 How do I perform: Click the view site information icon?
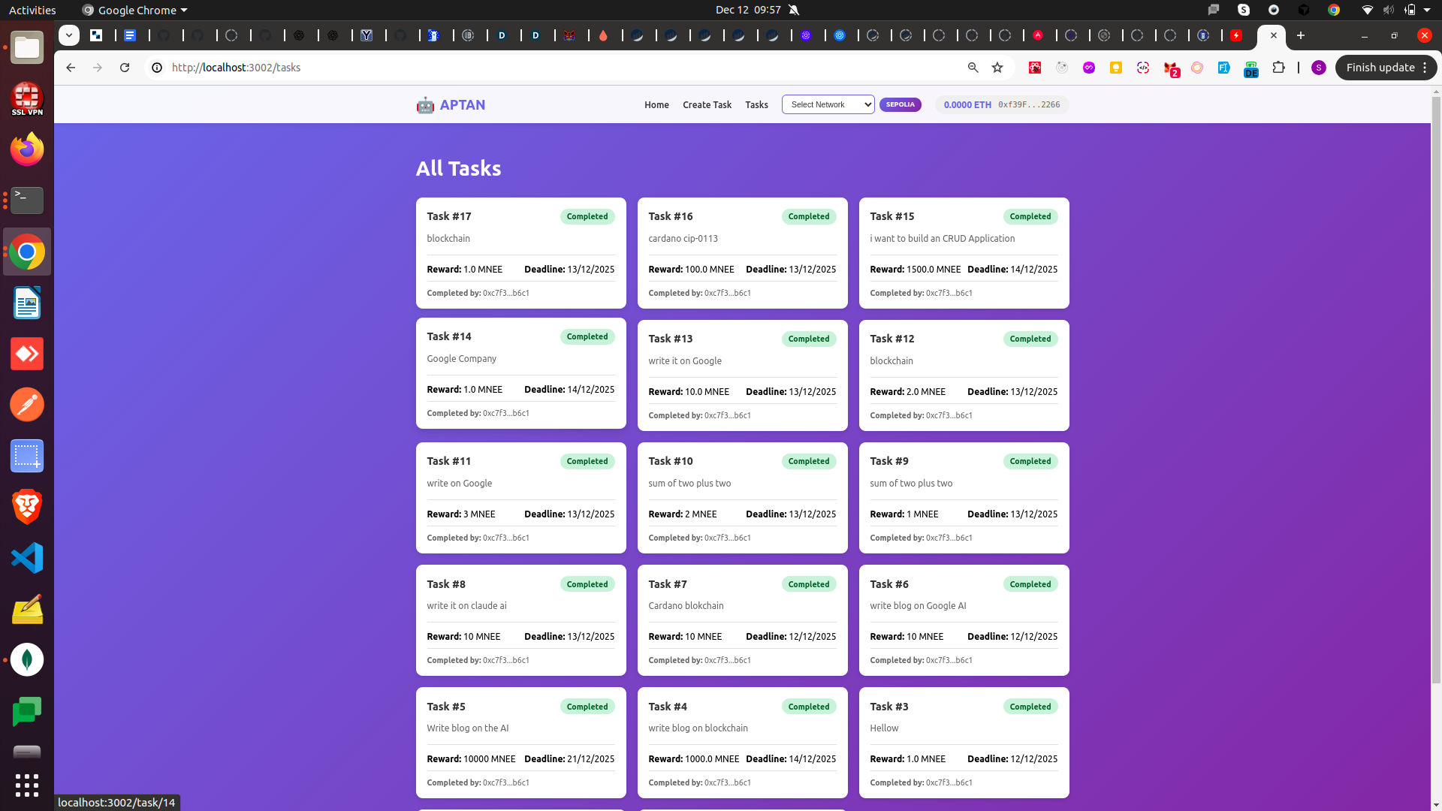(157, 68)
